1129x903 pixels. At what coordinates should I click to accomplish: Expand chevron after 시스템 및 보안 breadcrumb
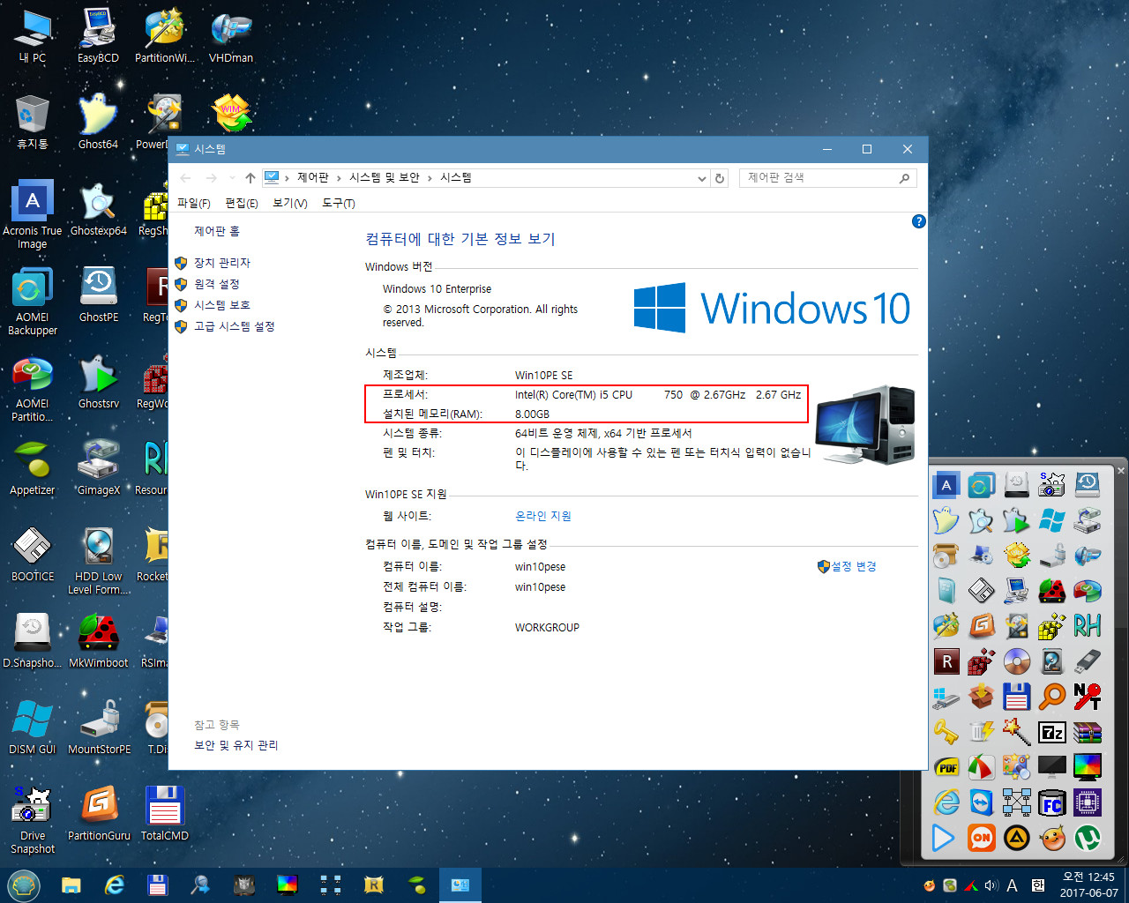click(x=430, y=178)
